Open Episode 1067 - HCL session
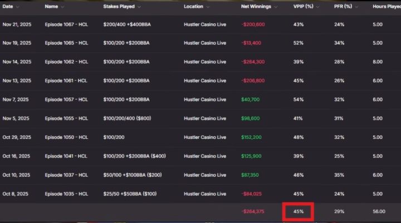The image size is (401, 223). (66, 24)
